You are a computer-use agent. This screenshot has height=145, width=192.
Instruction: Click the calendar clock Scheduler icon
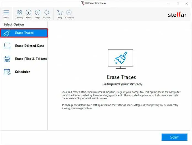pos(7,72)
